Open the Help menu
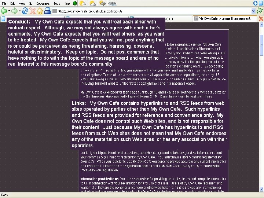This screenshot has height=198, width=264. pos(67,3)
